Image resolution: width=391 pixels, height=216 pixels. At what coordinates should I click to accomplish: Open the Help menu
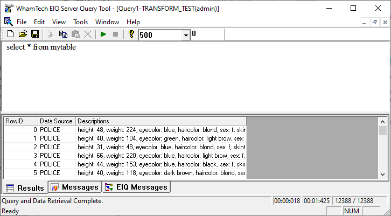[x=133, y=22]
